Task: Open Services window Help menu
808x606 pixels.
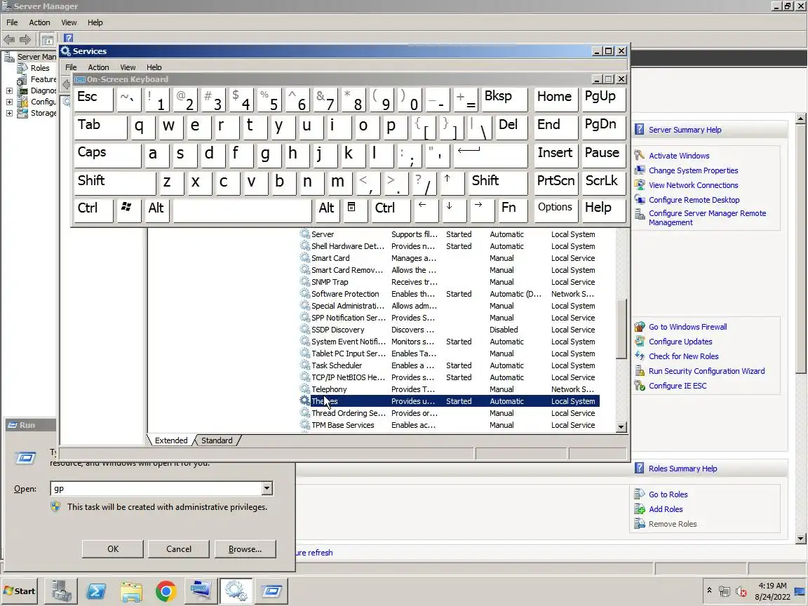Action: (x=154, y=67)
